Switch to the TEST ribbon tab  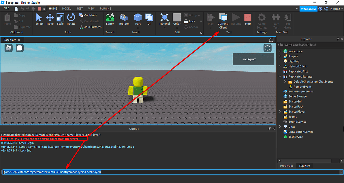click(80, 9)
